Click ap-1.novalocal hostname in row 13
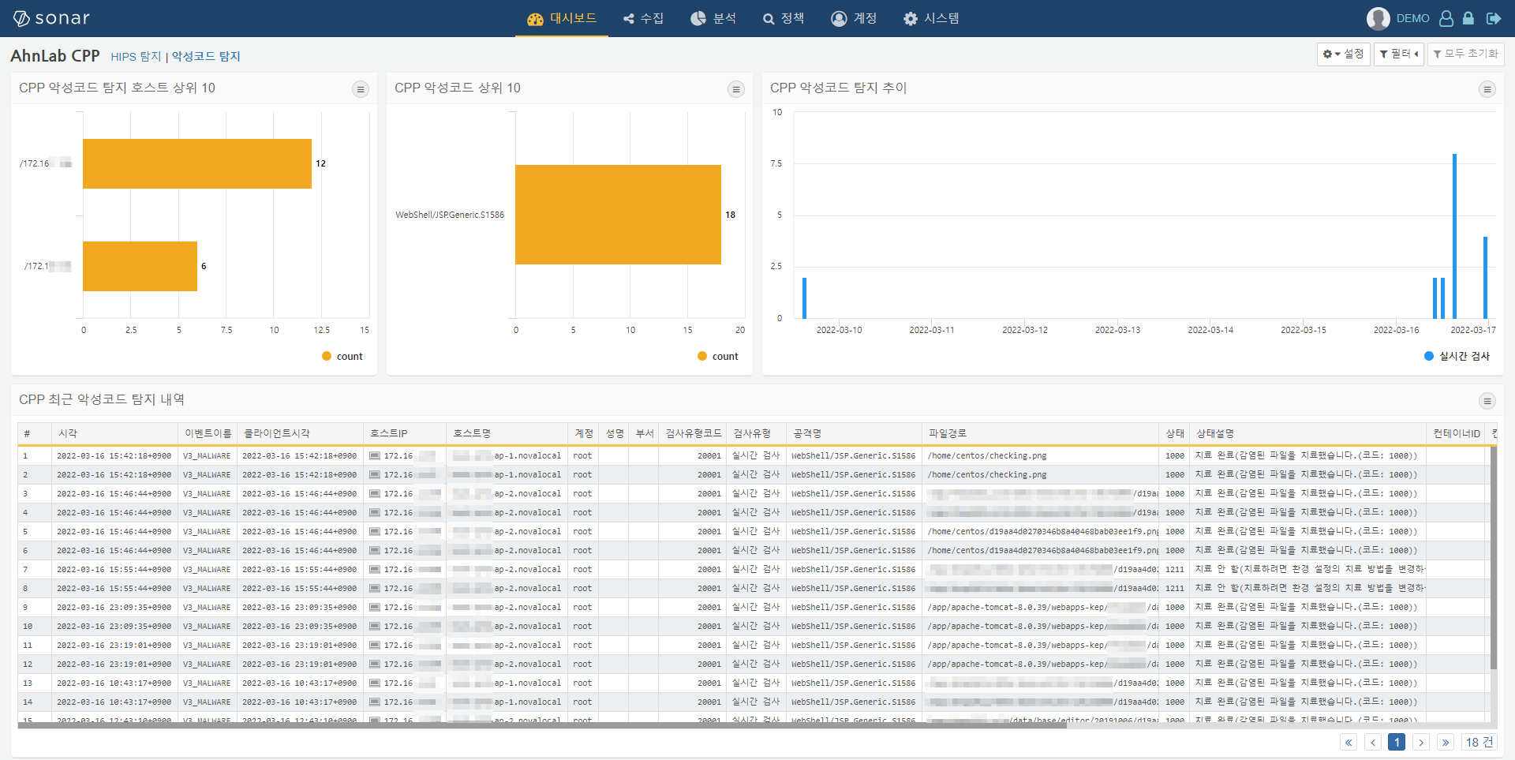Screen dimensions: 1515x760 (527, 683)
